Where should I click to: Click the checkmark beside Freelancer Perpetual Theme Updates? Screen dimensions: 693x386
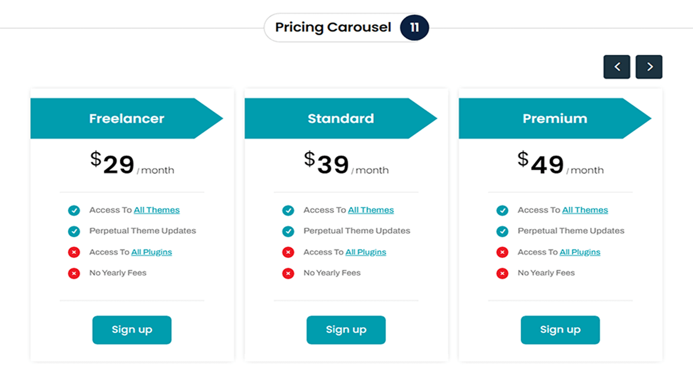[74, 231]
